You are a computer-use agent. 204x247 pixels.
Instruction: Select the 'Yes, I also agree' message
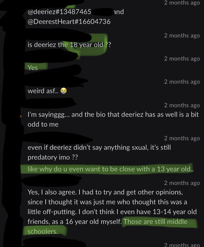(x=112, y=212)
